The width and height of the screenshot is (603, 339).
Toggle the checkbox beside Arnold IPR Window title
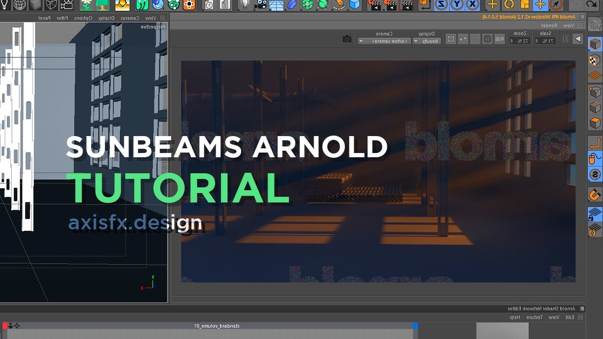pyautogui.click(x=582, y=16)
